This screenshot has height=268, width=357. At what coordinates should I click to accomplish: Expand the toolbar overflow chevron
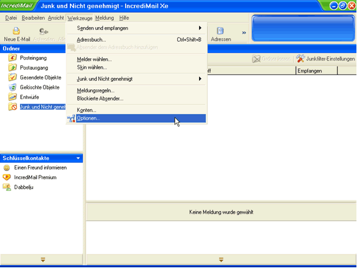coord(244,32)
